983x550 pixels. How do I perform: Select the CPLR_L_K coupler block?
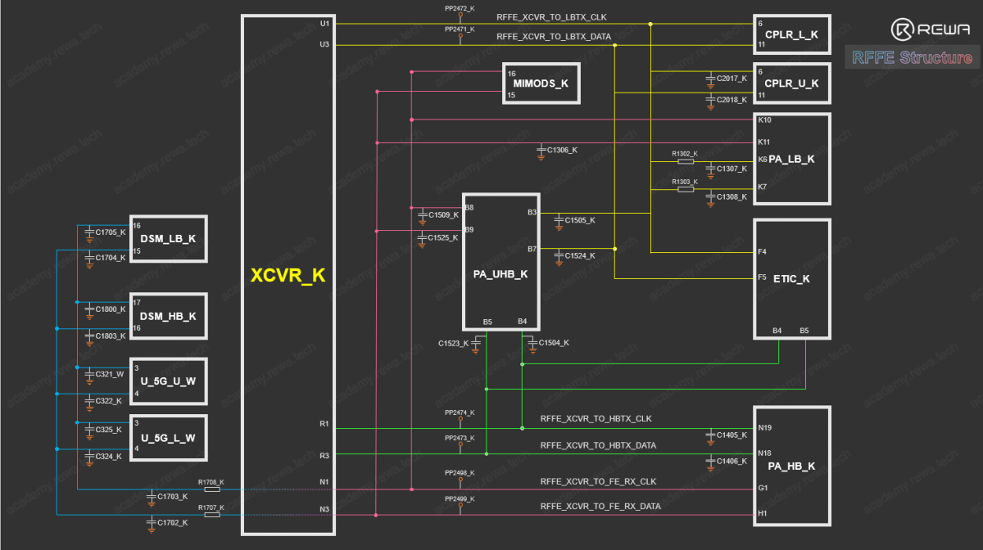click(x=792, y=34)
